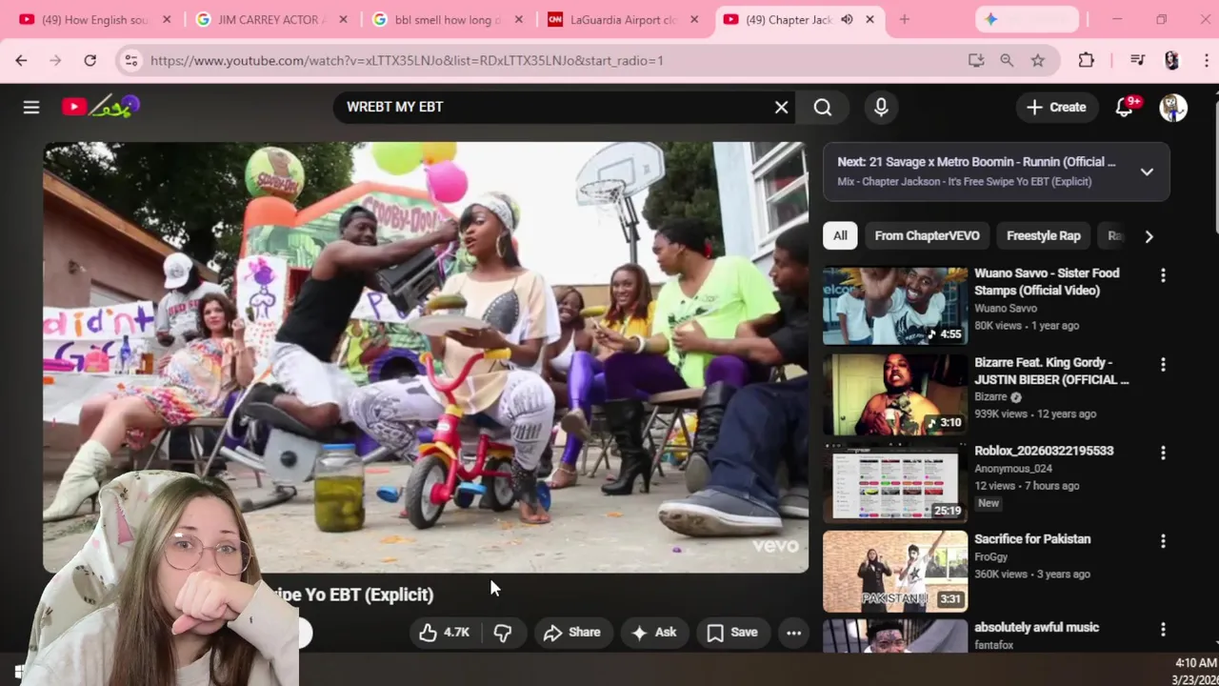Switch to the bbl smell how long tab

[x=450, y=19]
